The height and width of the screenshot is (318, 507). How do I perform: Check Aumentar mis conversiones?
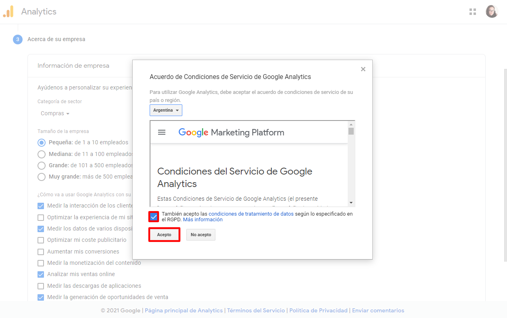pos(41,251)
